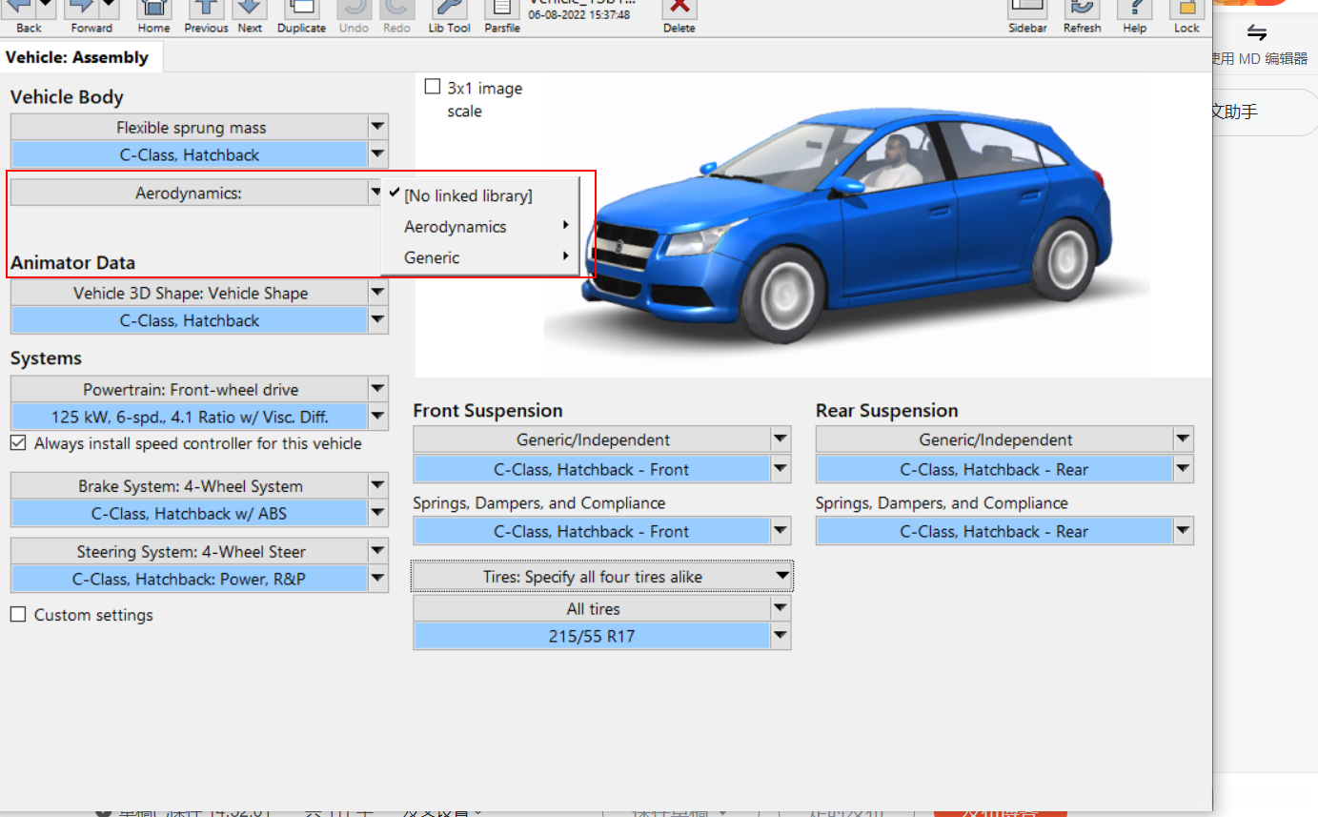Go to Next dataset with down arrow
The image size is (1318, 817).
pos(250,10)
